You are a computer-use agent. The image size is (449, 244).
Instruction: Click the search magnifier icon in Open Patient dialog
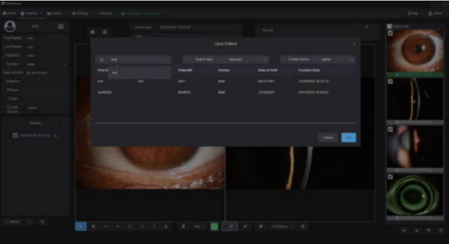(101, 60)
